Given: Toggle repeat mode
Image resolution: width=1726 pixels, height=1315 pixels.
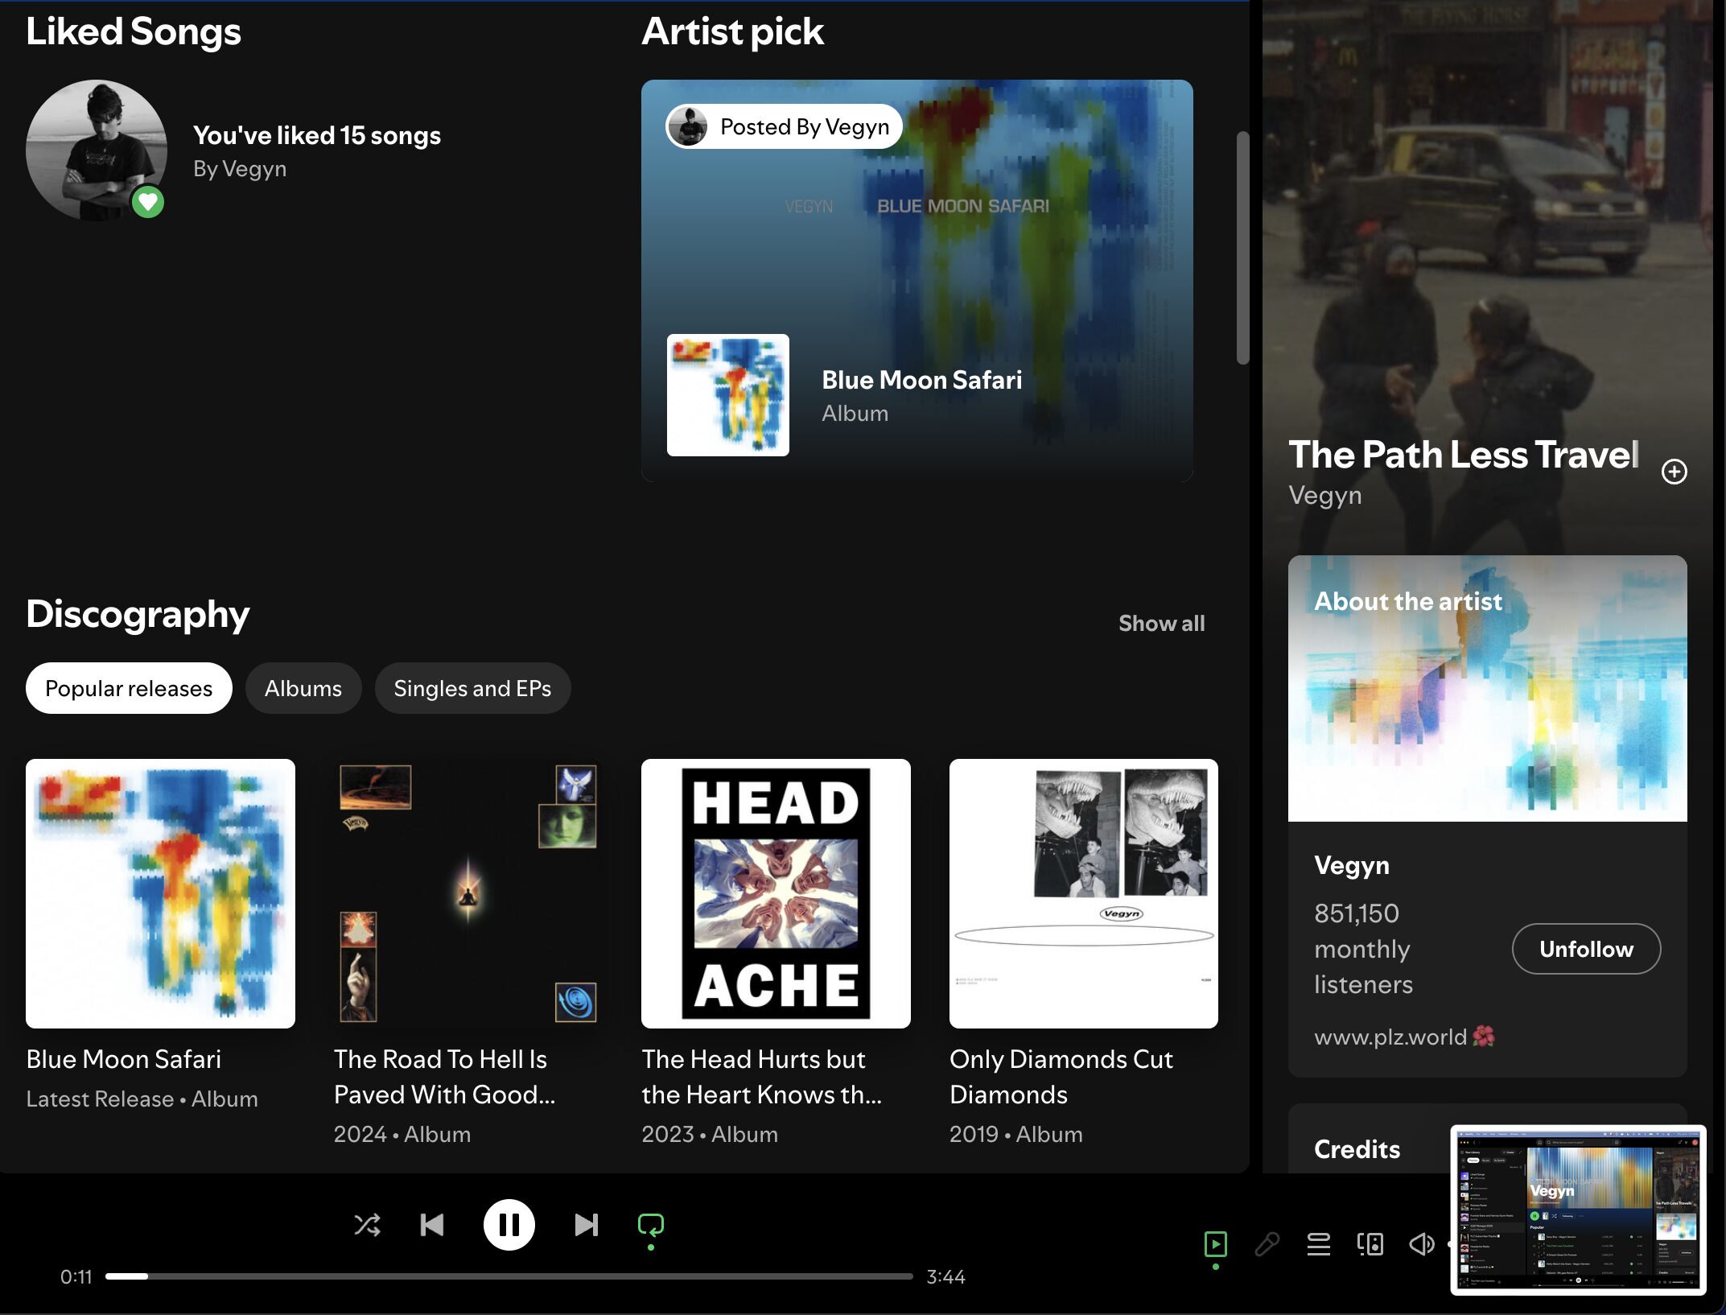Looking at the screenshot, I should 651,1226.
